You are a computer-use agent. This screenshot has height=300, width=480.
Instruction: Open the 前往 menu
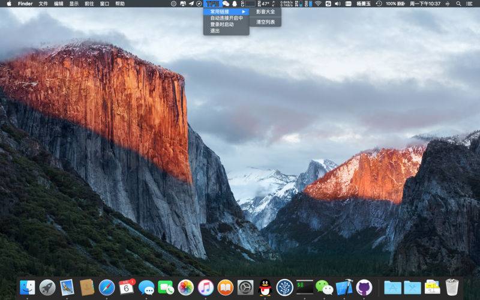(x=89, y=4)
